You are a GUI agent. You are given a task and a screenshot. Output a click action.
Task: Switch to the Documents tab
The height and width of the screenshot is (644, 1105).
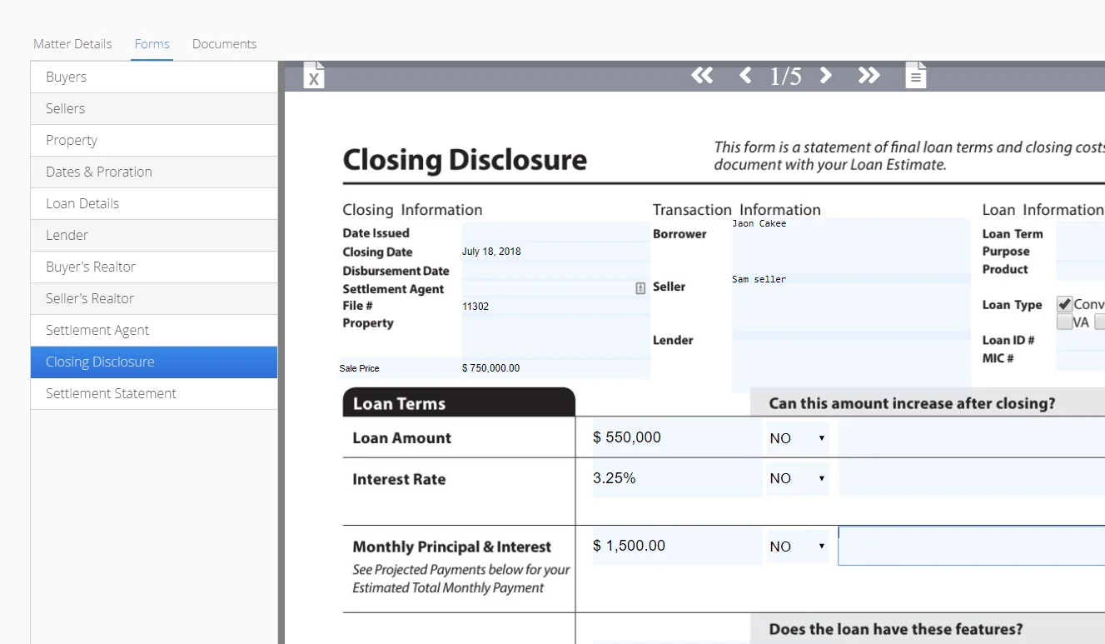coord(224,44)
